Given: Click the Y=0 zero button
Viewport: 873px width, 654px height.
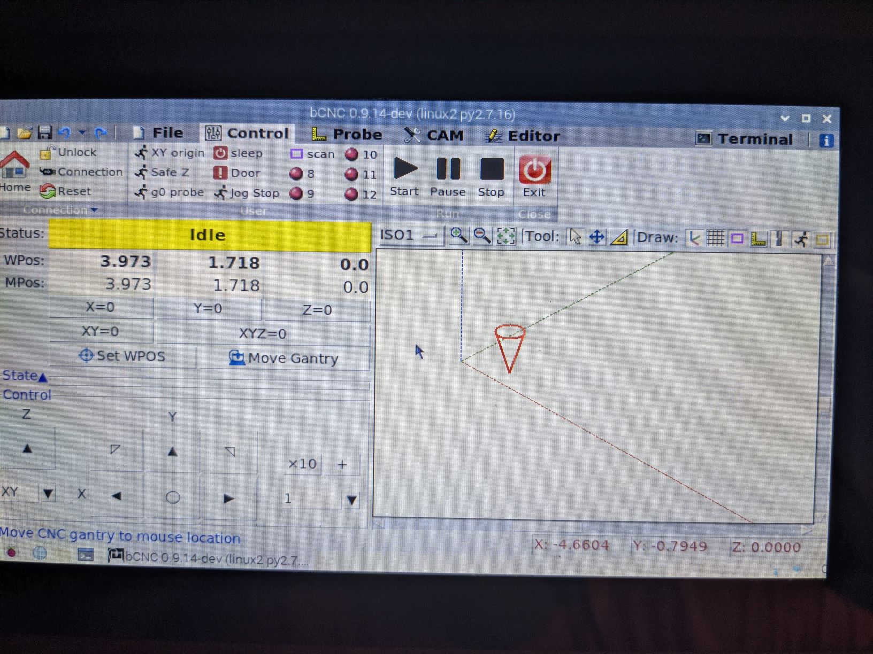Looking at the screenshot, I should (x=208, y=309).
